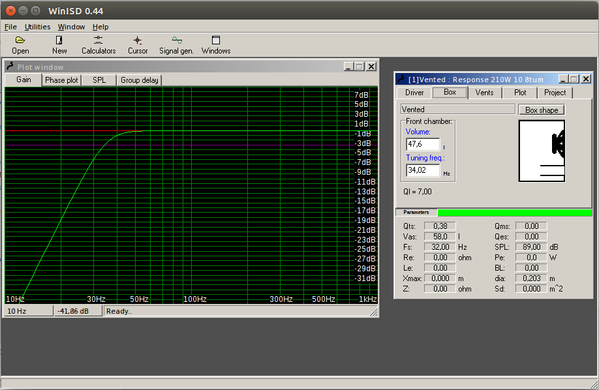Click the Re value field
599x390 pixels.
coord(440,258)
